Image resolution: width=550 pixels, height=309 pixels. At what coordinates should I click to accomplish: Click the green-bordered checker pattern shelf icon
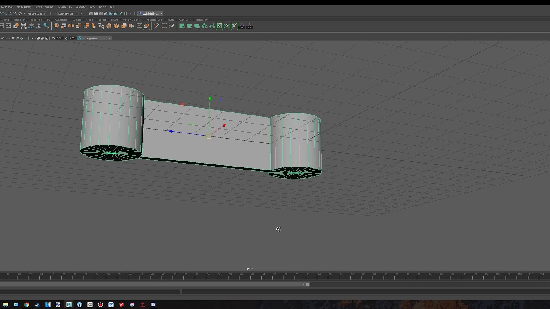tap(219, 26)
